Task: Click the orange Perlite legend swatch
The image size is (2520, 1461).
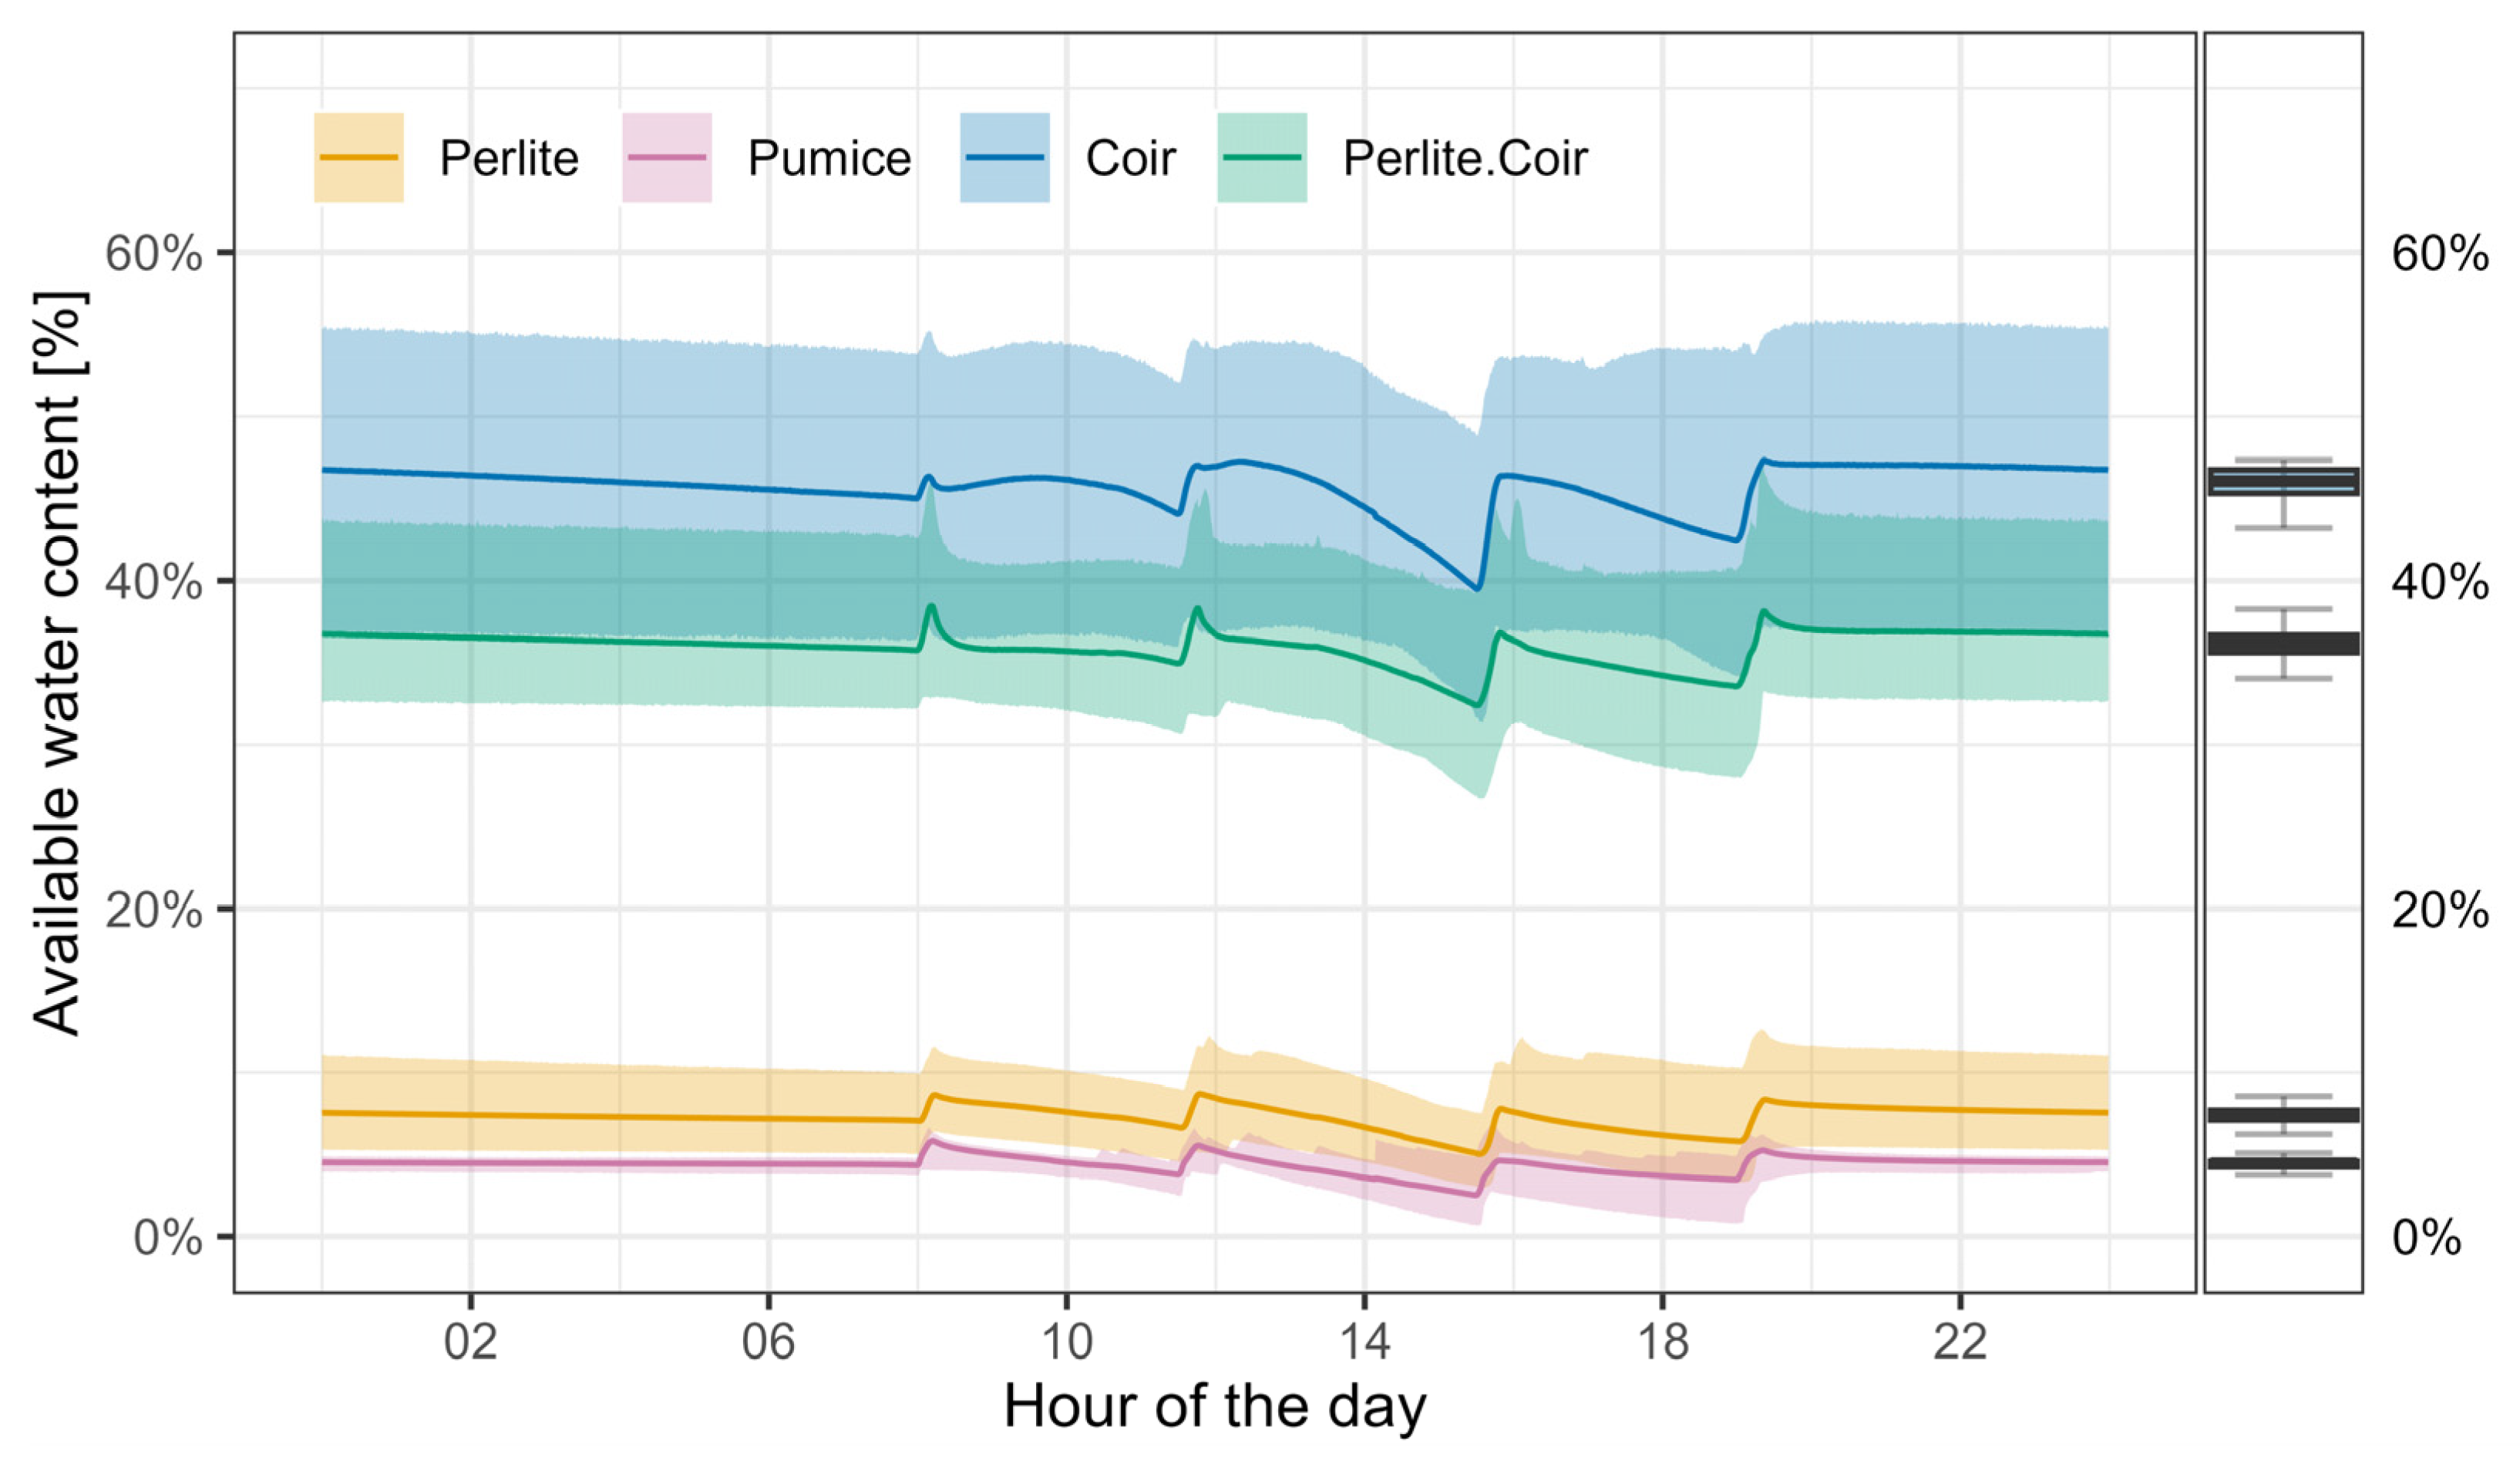Action: click(x=358, y=158)
